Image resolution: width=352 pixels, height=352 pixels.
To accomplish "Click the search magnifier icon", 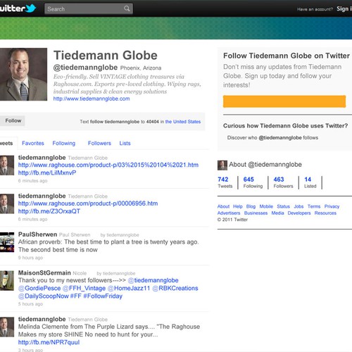I will click(x=127, y=8).
